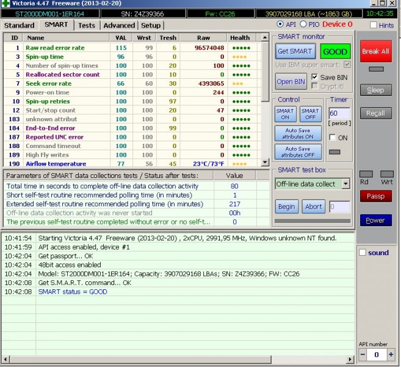
Task: Toggle the sound checkbox
Action: coord(363,253)
